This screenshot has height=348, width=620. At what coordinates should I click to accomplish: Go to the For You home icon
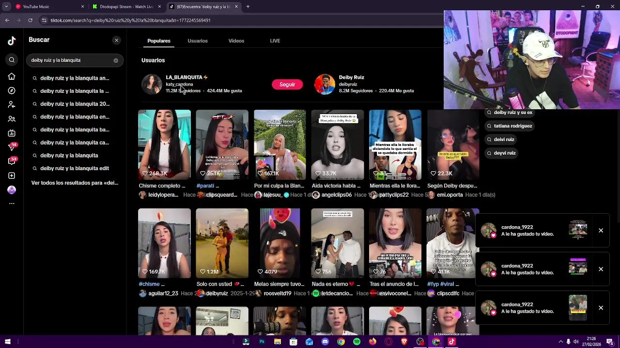coord(12,76)
